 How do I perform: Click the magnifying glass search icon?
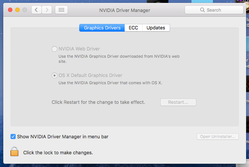pyautogui.click(x=202, y=10)
